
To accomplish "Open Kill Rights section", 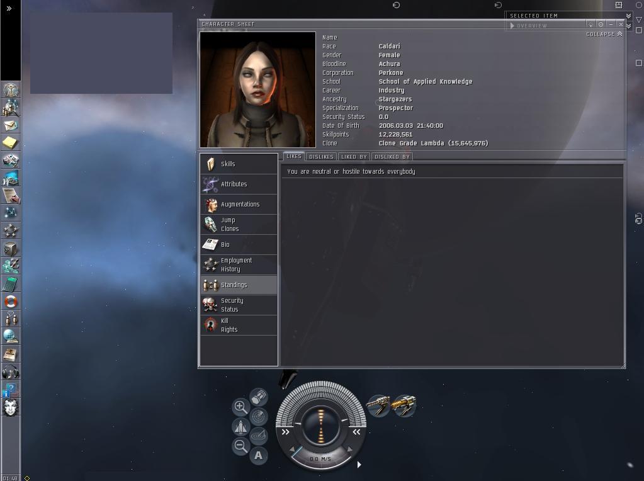I will pyautogui.click(x=239, y=325).
